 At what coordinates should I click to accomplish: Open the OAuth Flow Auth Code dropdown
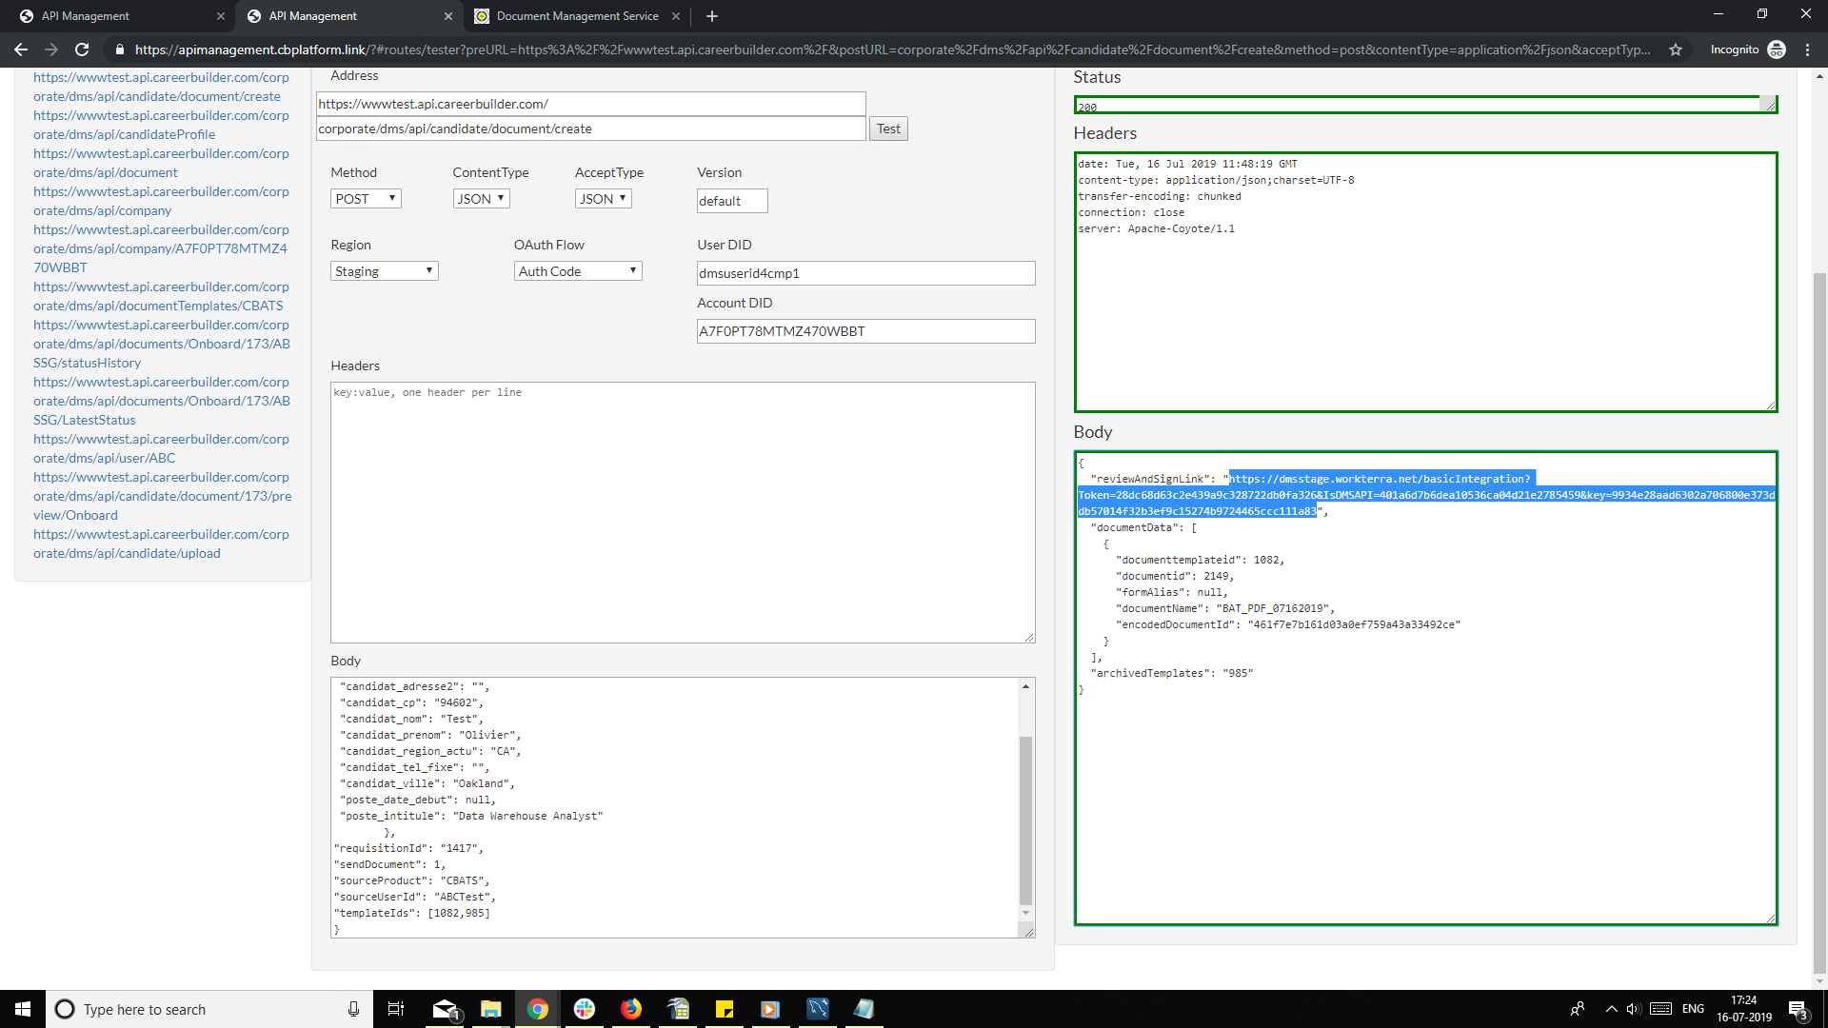pos(578,271)
